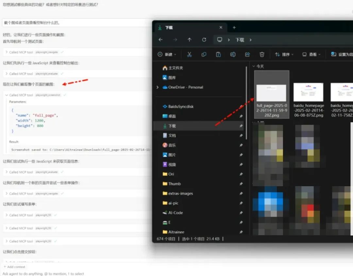Share the selected file via toolbar icon

click(247, 54)
